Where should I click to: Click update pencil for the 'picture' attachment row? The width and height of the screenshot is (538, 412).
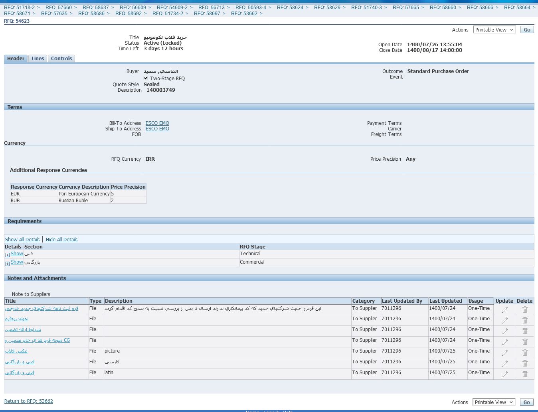coord(504,353)
